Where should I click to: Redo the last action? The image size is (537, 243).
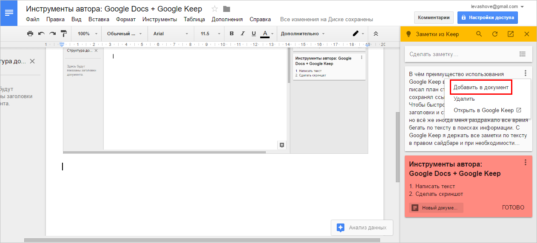tap(52, 34)
